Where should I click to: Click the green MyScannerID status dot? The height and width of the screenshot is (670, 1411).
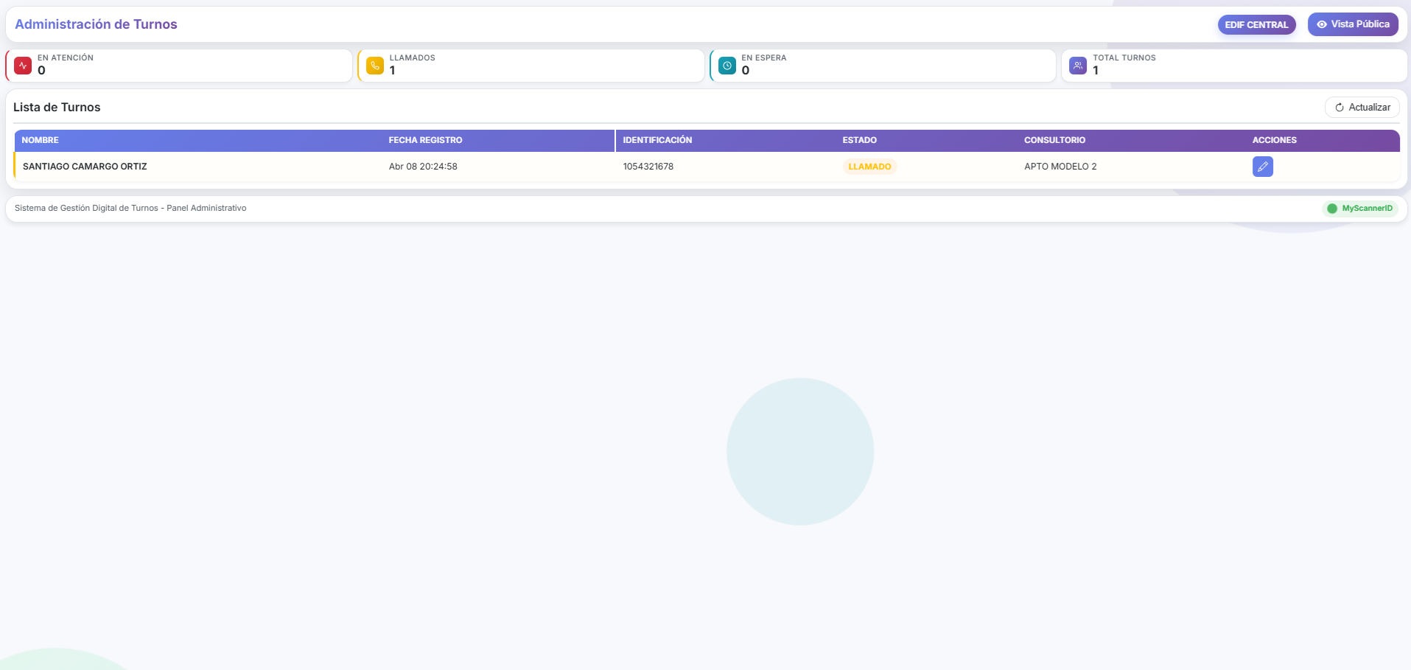tap(1332, 209)
